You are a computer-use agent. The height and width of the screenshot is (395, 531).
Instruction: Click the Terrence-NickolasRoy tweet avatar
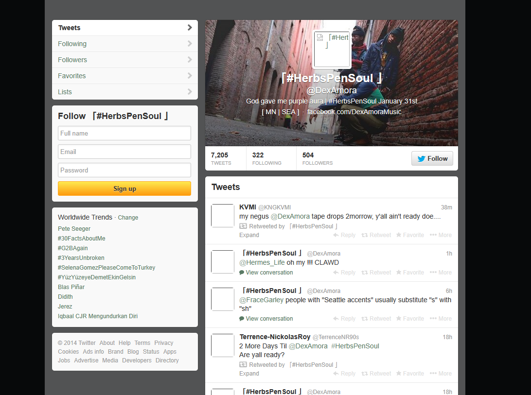pos(223,345)
